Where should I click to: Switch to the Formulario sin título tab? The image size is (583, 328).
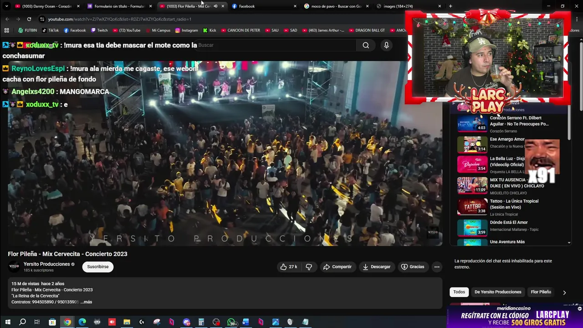coord(119,6)
